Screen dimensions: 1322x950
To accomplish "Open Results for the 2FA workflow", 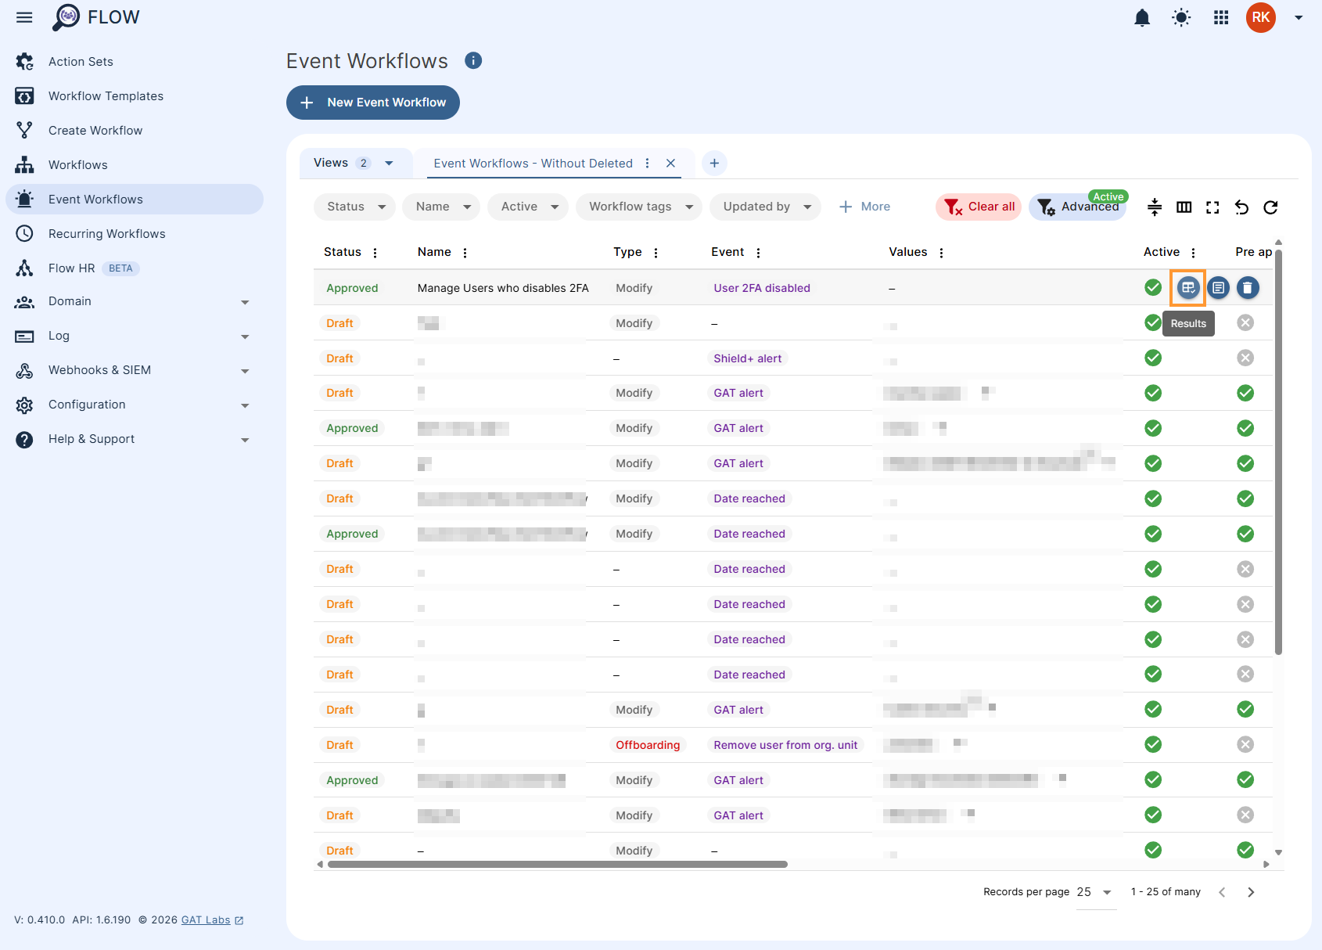I will (x=1188, y=287).
